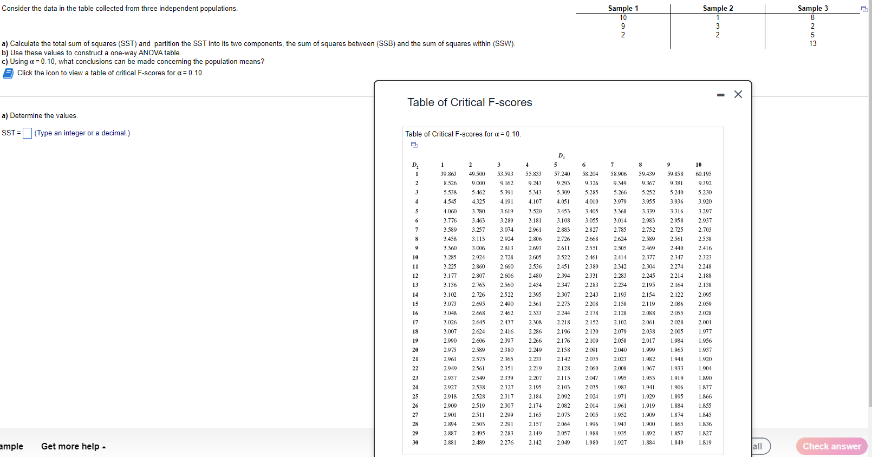The width and height of the screenshot is (872, 457).
Task: Click the partially hidden 'all' button
Action: pyautogui.click(x=760, y=446)
